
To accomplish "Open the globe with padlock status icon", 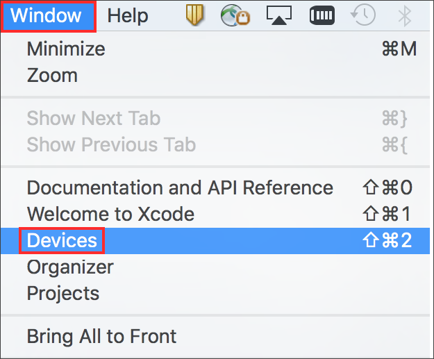I will pyautogui.click(x=235, y=15).
